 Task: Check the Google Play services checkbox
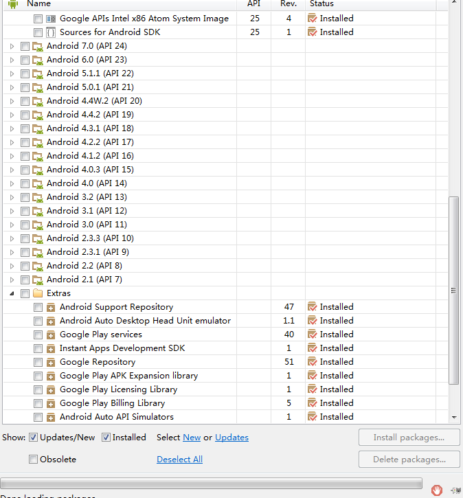point(38,335)
